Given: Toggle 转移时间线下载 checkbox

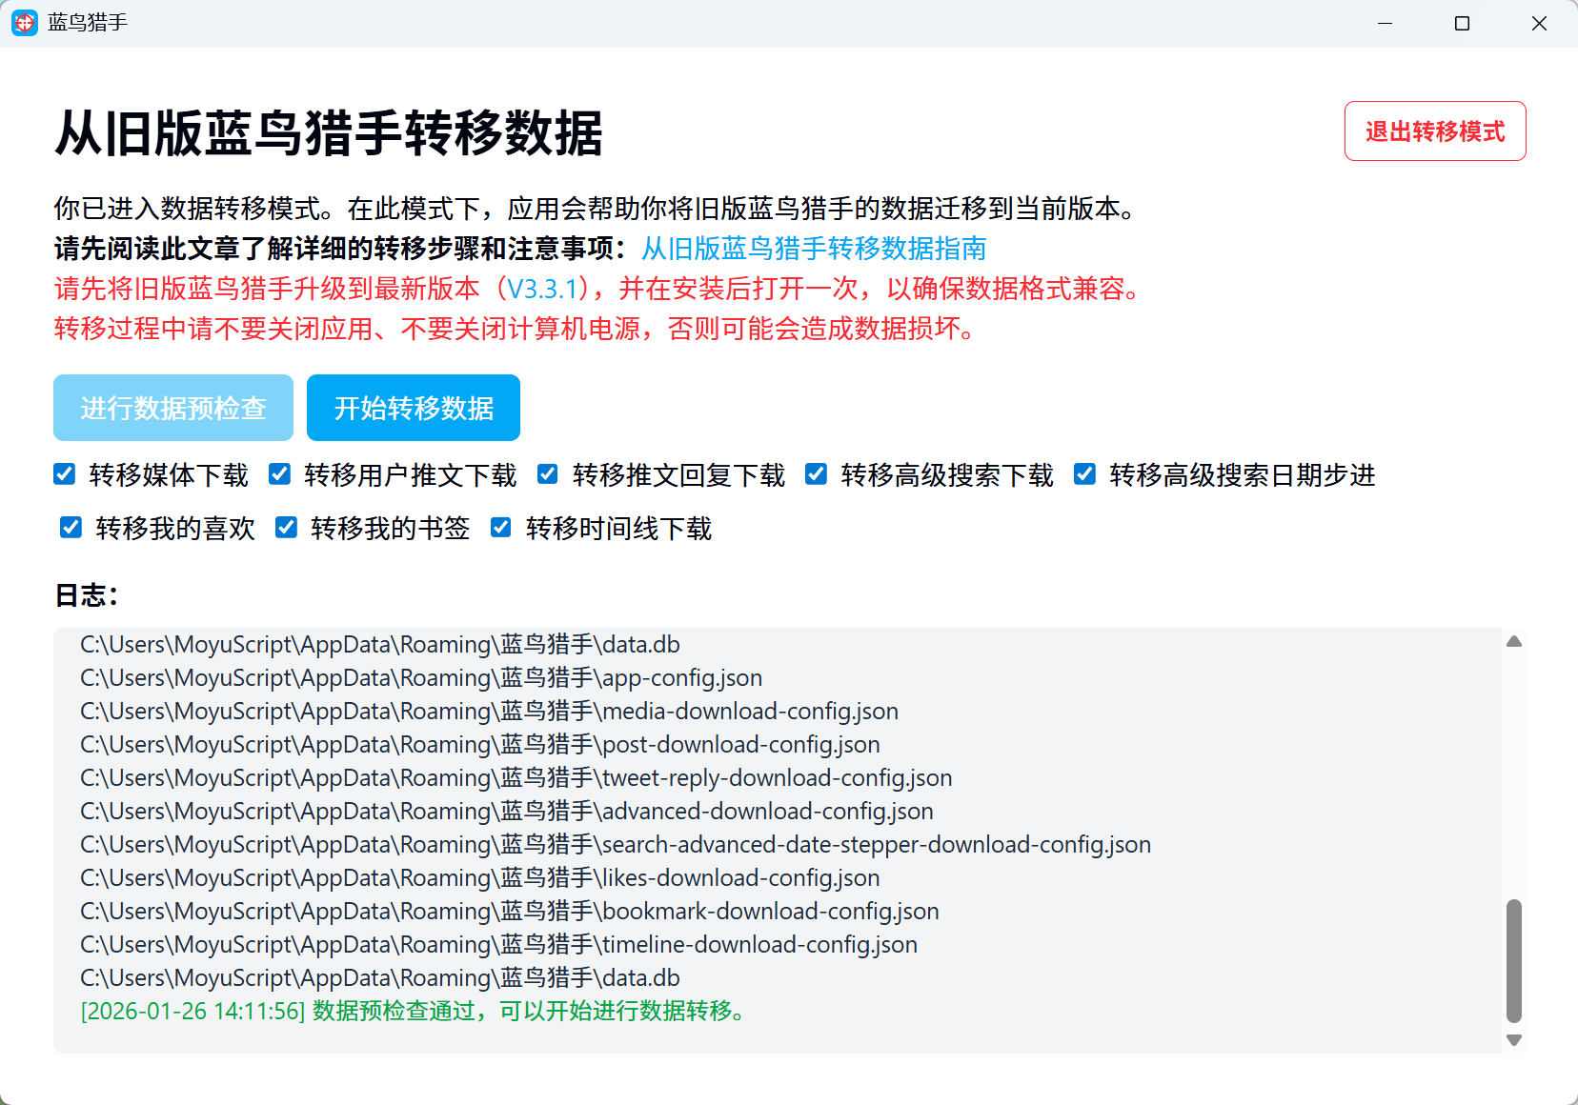Looking at the screenshot, I should 501,528.
